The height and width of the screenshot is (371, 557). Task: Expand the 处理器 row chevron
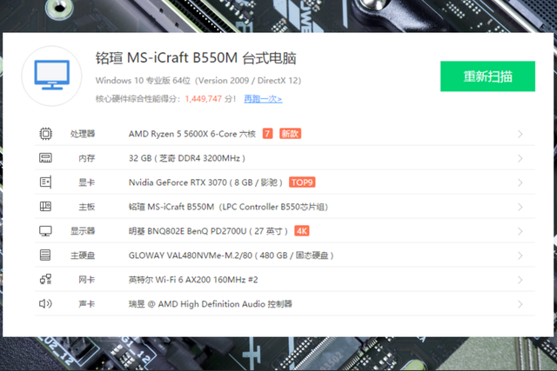(x=520, y=134)
